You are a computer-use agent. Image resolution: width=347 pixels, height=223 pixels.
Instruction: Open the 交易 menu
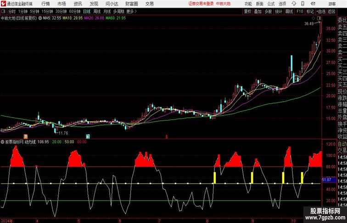click(150, 4)
